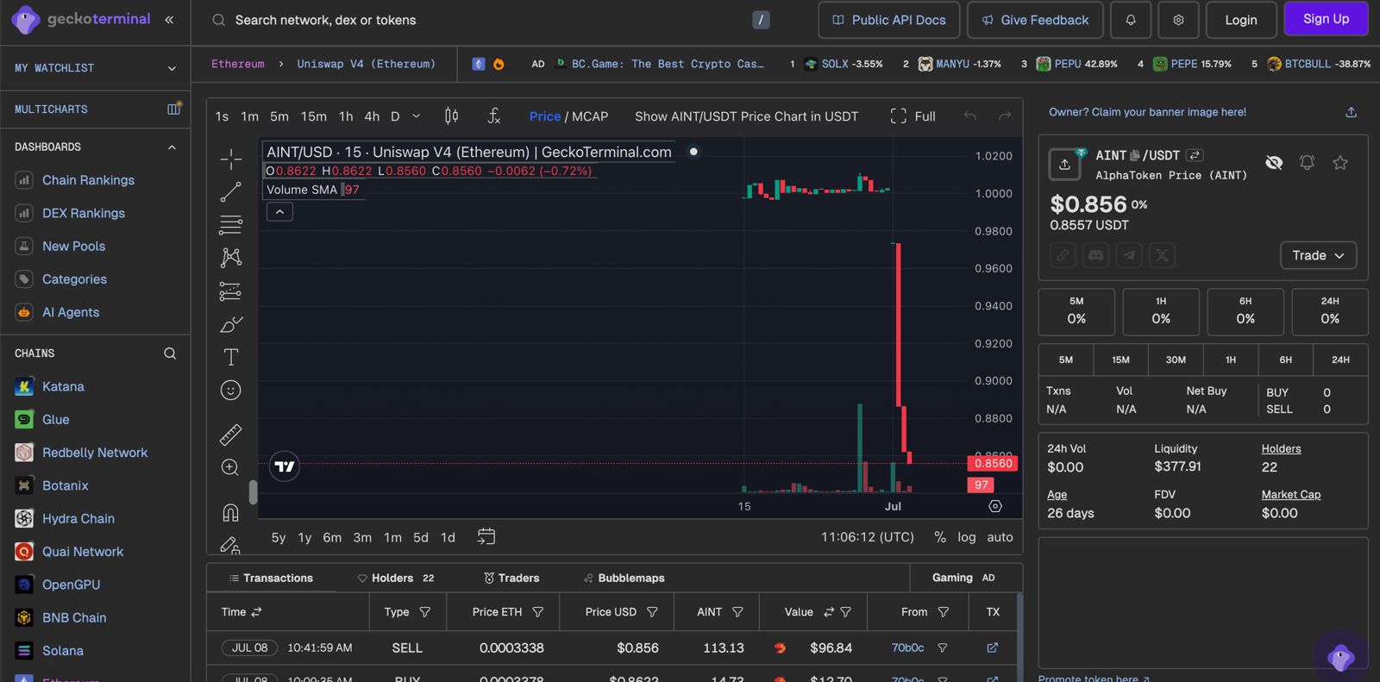This screenshot has height=682, width=1380.
Task: Set a price alert for AINT
Action: [x=1308, y=162]
